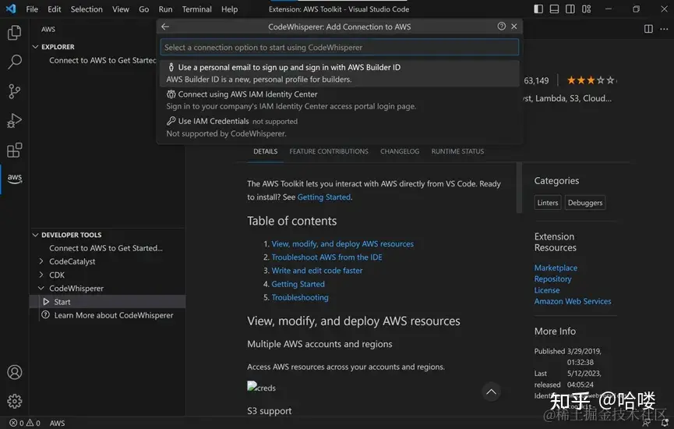The width and height of the screenshot is (674, 429).
Task: Click AWS status bar entry
Action: point(57,424)
